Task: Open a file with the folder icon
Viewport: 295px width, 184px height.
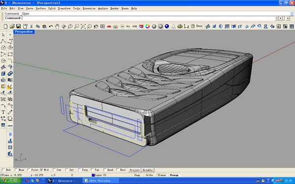Action: tap(12, 26)
